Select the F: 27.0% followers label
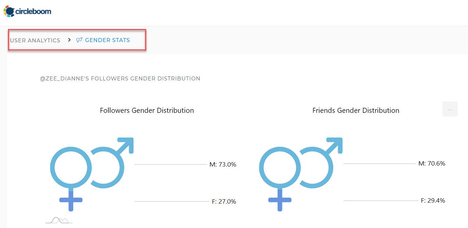This screenshot has height=228, width=468. click(224, 201)
